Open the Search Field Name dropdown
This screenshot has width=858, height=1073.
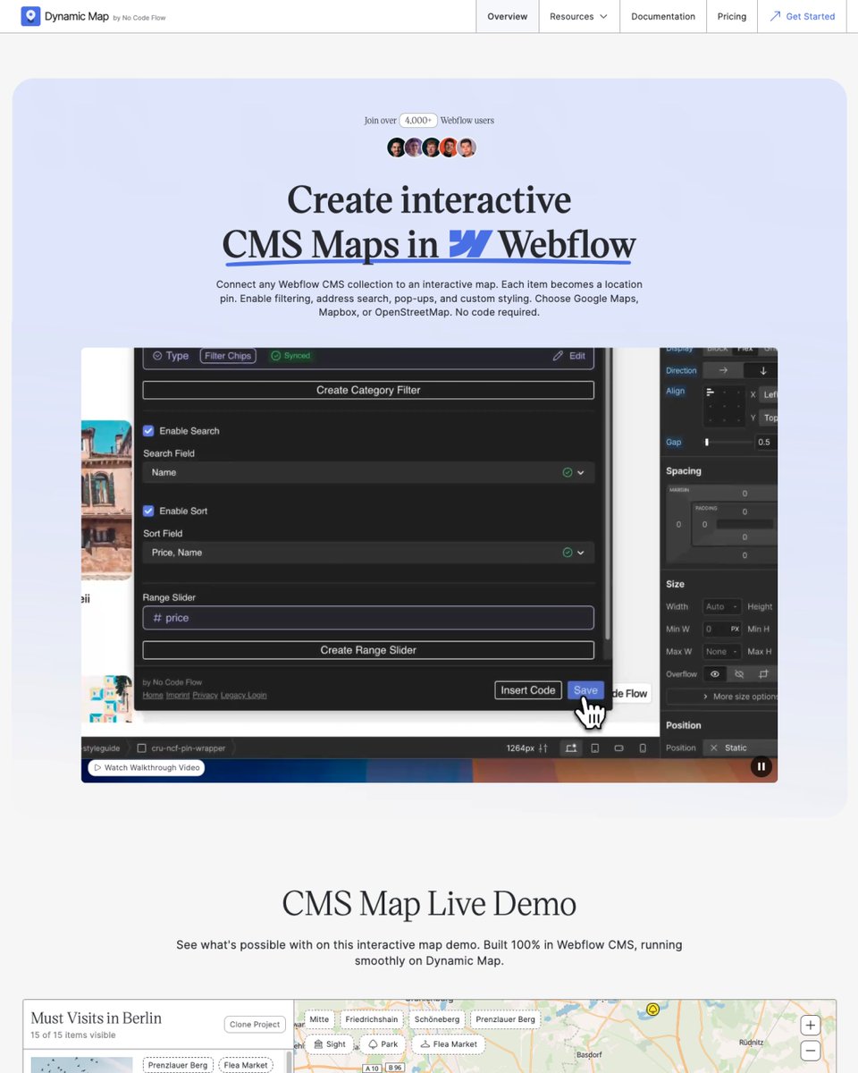pos(368,472)
